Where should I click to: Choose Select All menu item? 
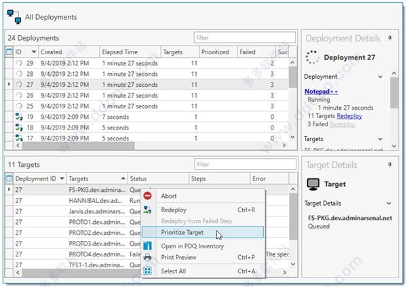click(x=203, y=271)
